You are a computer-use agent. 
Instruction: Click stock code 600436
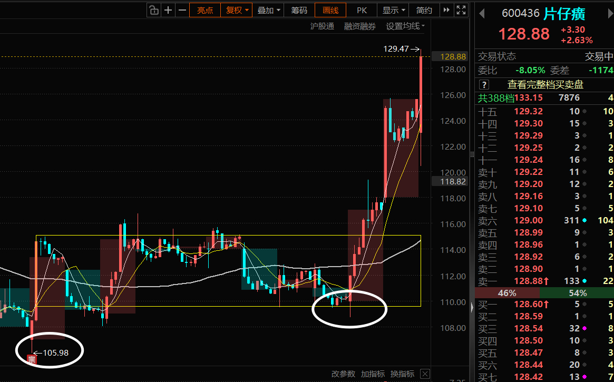pyautogui.click(x=520, y=14)
